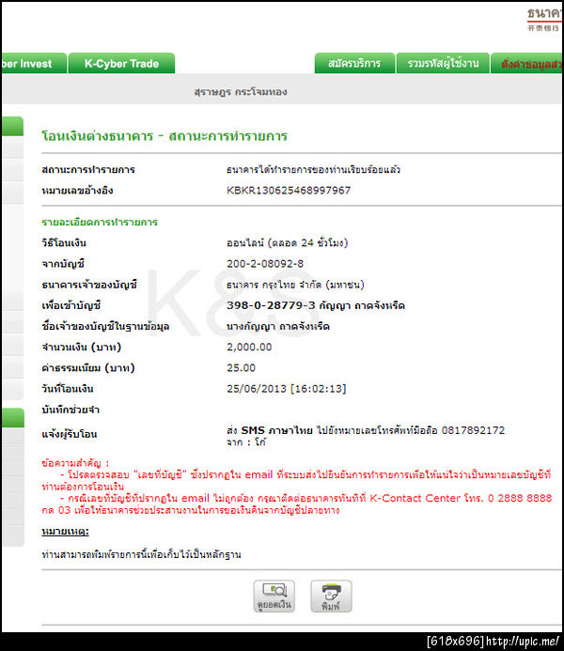Click the transaction status message ธนาคารได้ทำรายการของท่านเรียบร้อยแล้ว
This screenshot has height=651, width=564.
313,169
